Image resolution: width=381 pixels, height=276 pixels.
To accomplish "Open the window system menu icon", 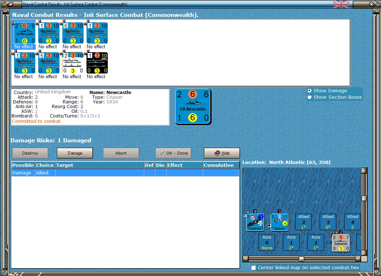I will [10, 4].
